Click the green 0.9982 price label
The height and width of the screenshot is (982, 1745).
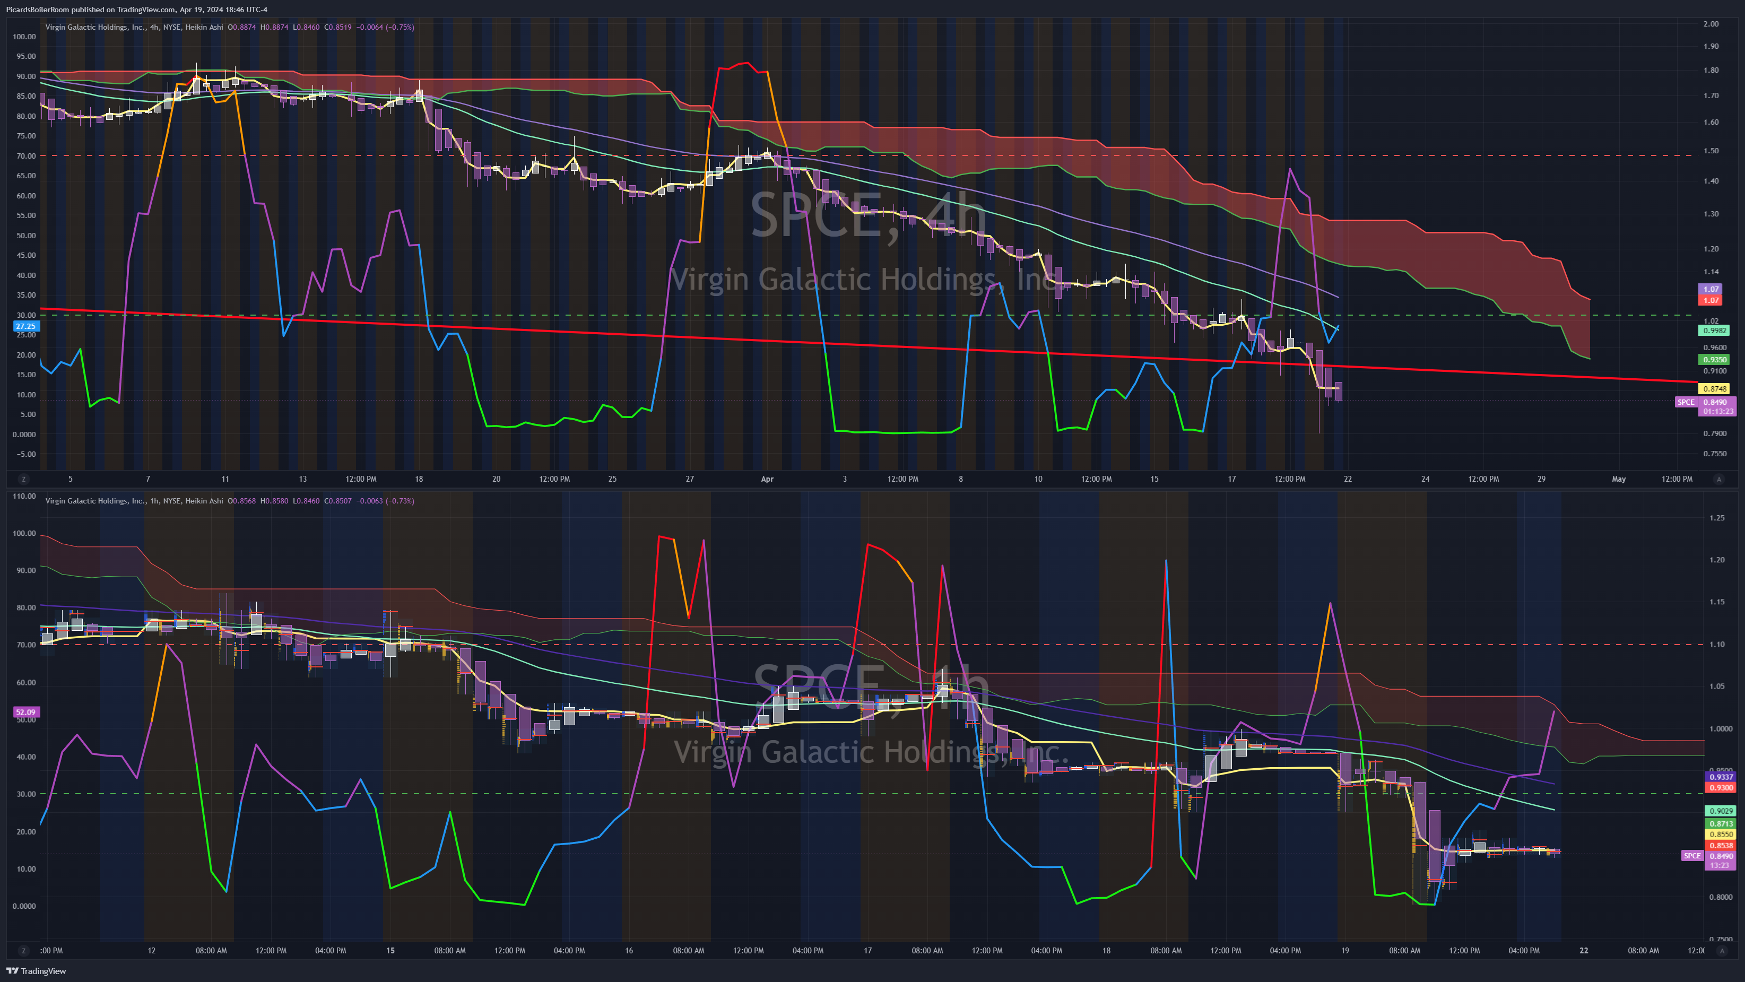[1715, 331]
